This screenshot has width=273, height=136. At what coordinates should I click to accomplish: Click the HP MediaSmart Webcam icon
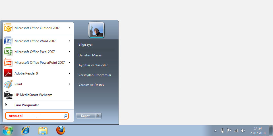pos(8,95)
